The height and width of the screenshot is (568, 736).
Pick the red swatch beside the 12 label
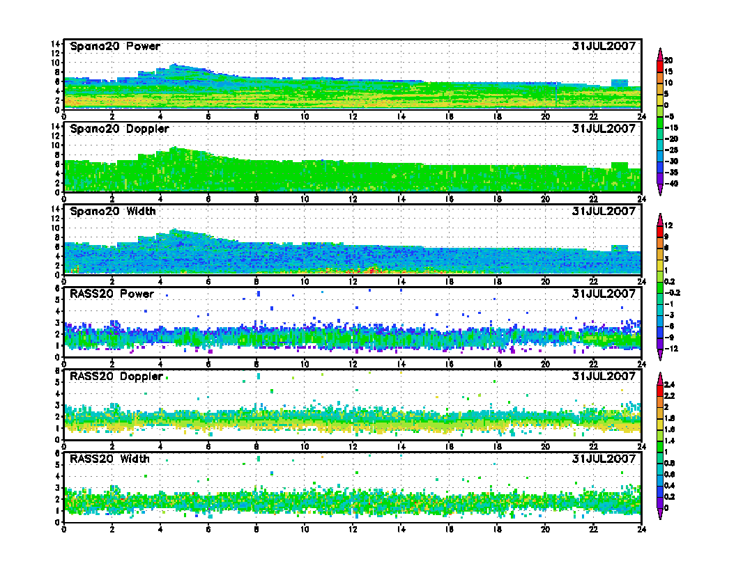pos(660,231)
